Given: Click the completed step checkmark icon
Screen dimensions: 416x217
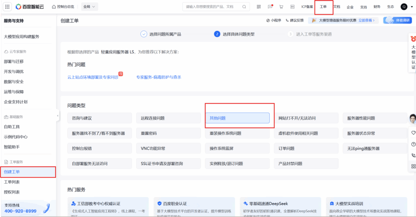Looking at the screenshot, I should tap(143, 34).
